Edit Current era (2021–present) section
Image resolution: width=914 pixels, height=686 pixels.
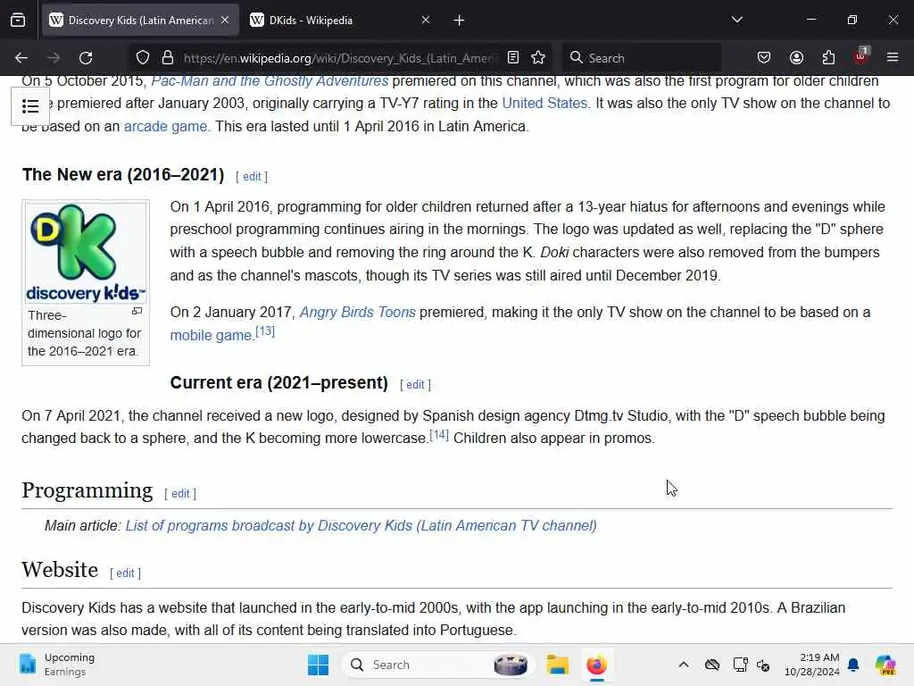(x=415, y=385)
